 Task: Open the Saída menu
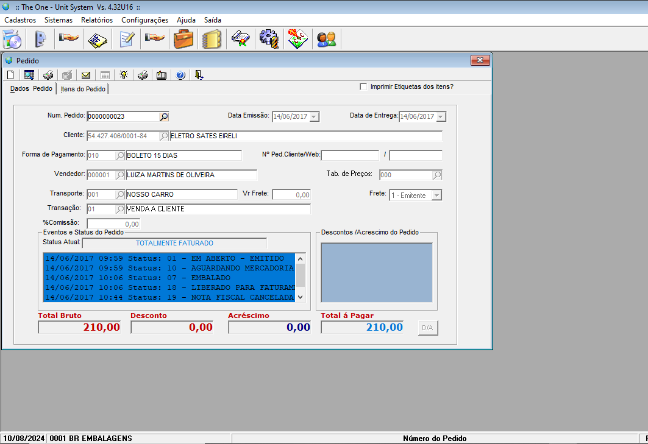(213, 20)
